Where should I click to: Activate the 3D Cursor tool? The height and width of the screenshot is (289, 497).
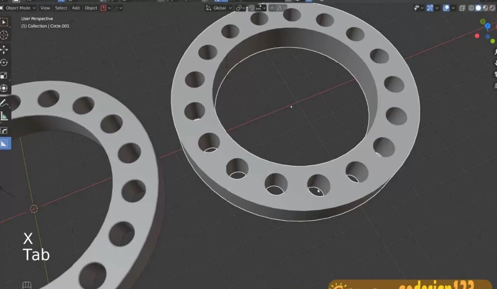5,35
